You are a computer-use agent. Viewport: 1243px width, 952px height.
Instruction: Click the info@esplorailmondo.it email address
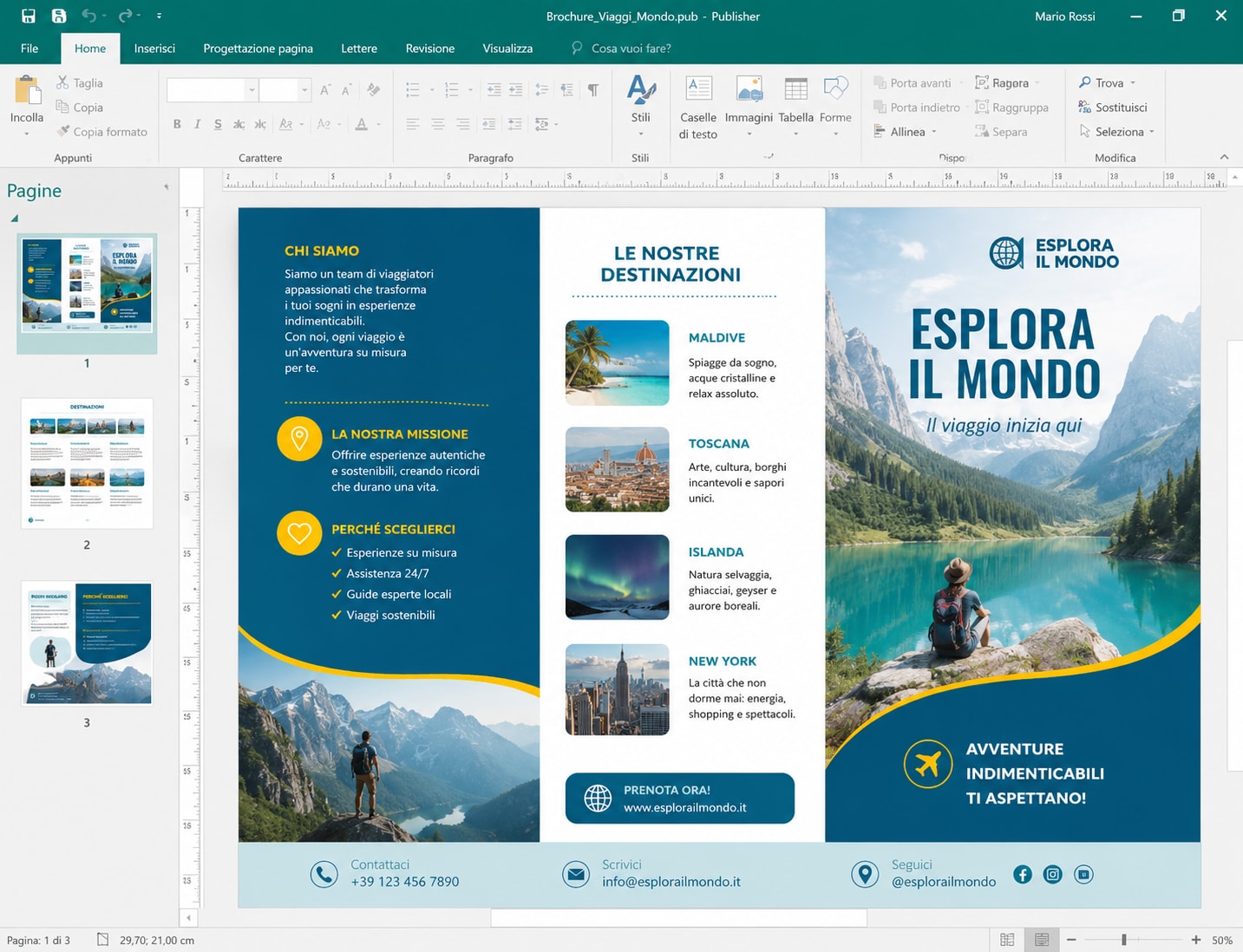(x=671, y=882)
